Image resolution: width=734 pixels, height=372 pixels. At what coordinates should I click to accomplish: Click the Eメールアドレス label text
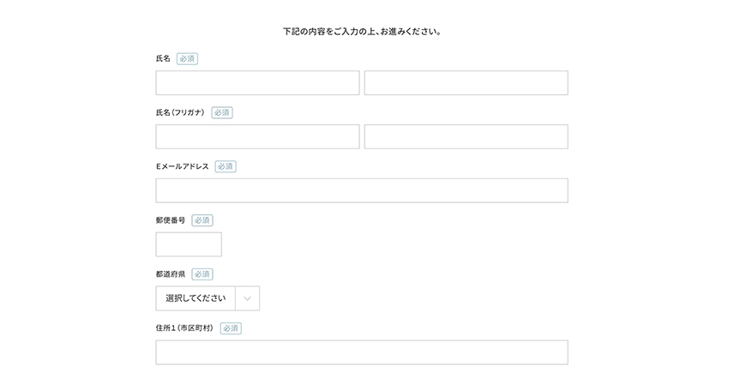182,166
